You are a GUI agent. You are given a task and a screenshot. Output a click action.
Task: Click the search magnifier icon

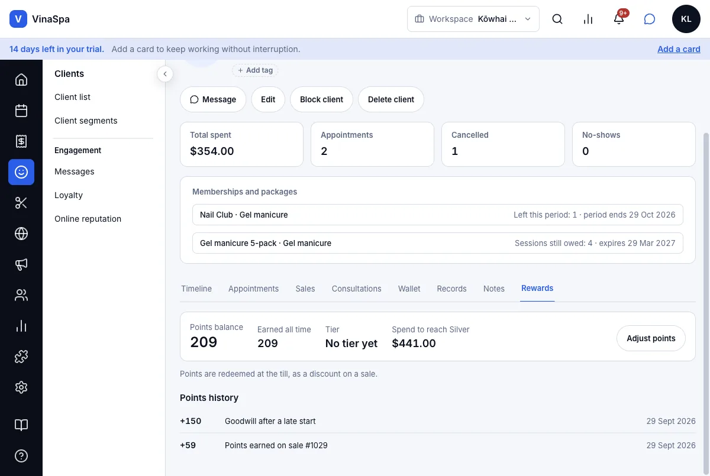557,19
